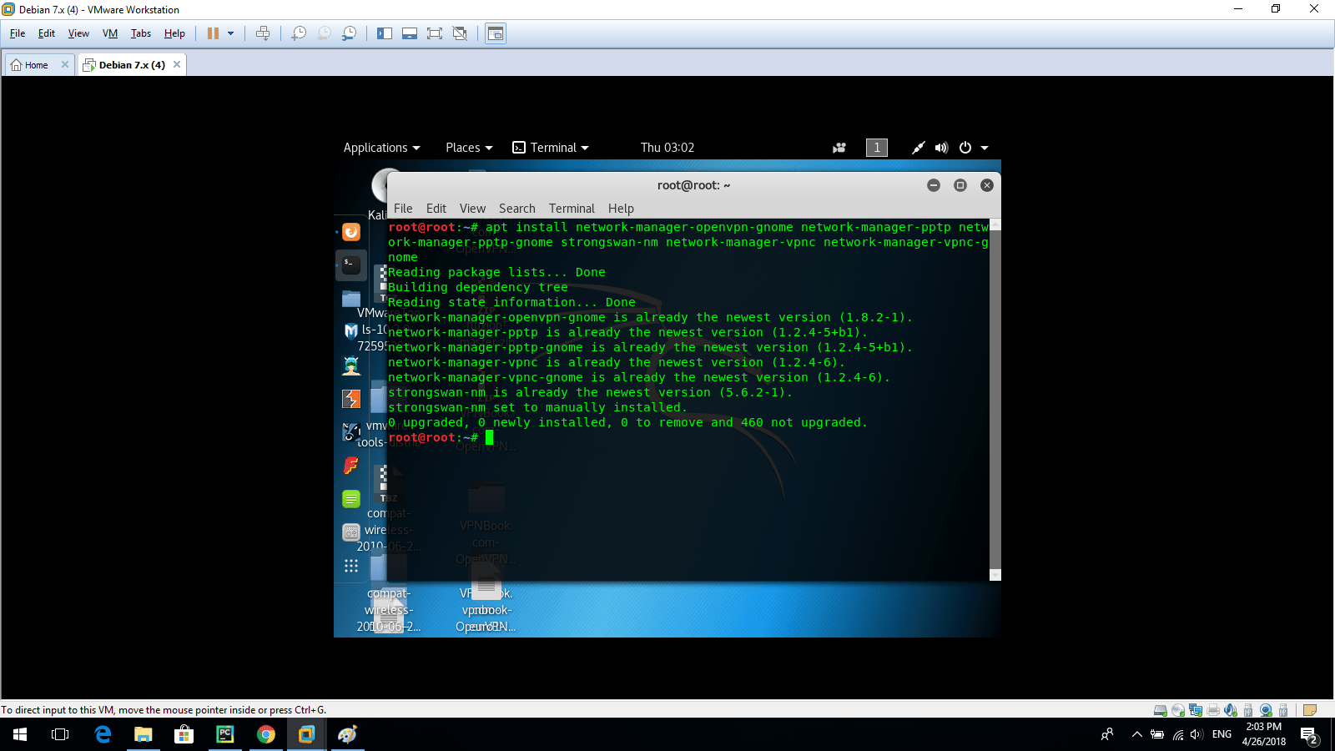Toggle Unity mode in the VMware toolbar
This screenshot has height=751, width=1335.
tap(460, 33)
